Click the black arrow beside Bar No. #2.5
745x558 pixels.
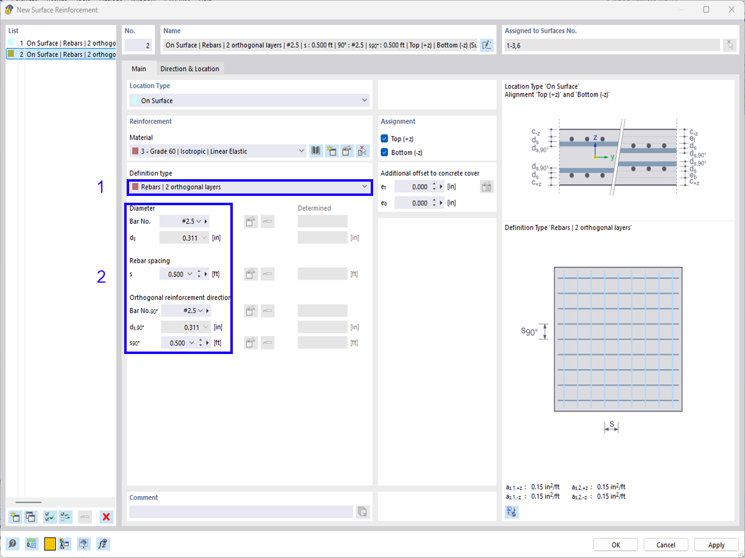point(206,221)
